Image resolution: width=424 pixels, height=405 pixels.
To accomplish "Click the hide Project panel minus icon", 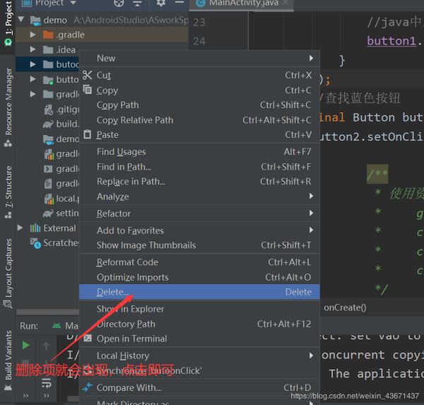I will [x=179, y=2].
